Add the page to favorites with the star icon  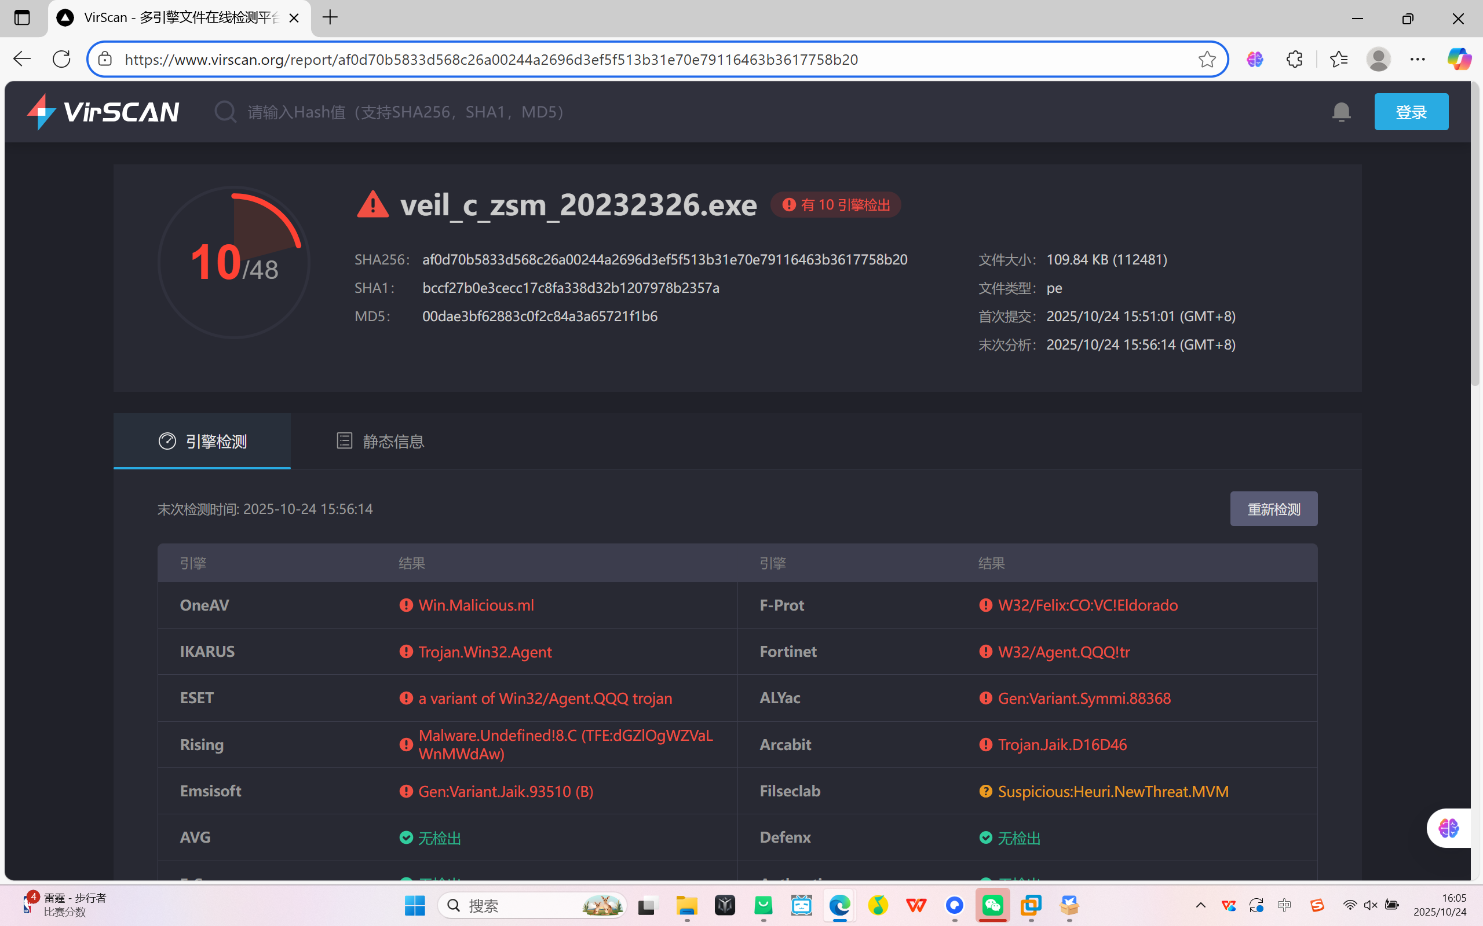pyautogui.click(x=1207, y=60)
